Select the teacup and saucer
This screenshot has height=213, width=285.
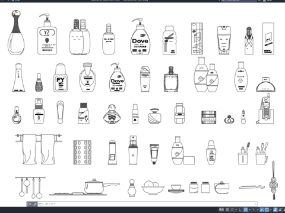[x=176, y=188]
